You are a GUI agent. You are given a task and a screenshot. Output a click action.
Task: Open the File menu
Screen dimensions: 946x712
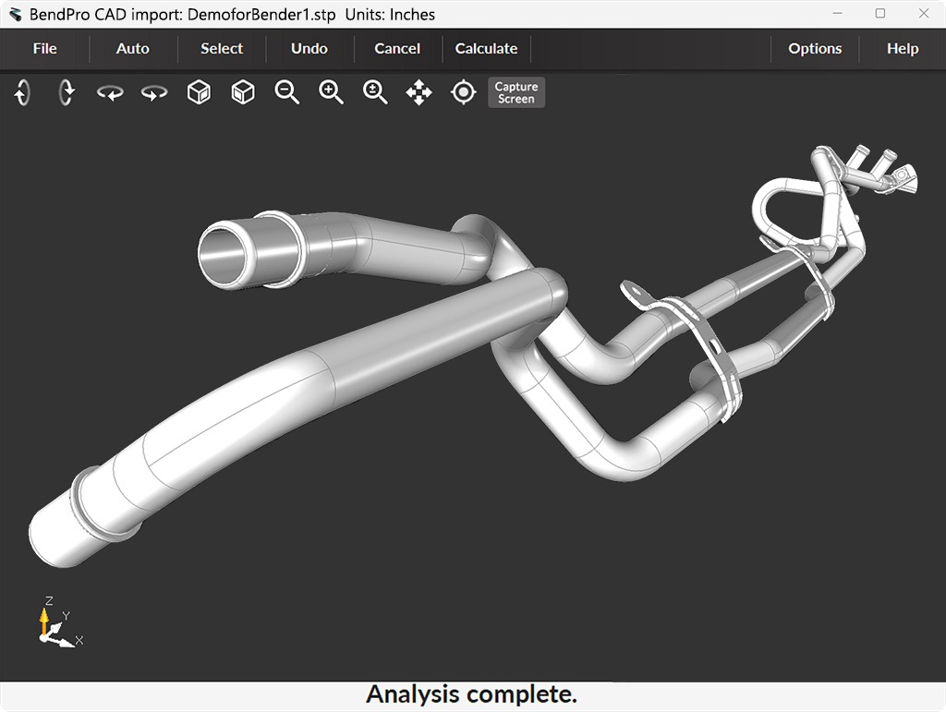click(x=44, y=48)
